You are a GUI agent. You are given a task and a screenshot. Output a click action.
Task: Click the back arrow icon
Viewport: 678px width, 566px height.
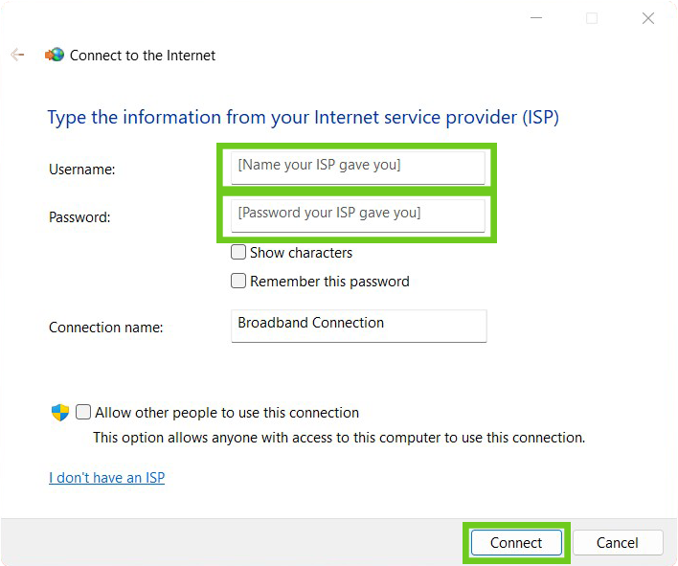(x=17, y=56)
